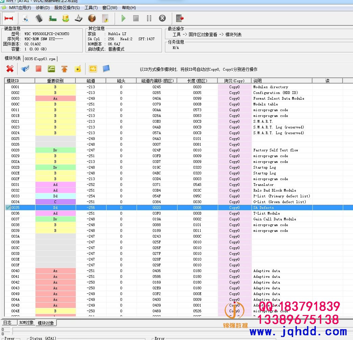
Task: Click the gray stop square button
Action: [x=136, y=18]
